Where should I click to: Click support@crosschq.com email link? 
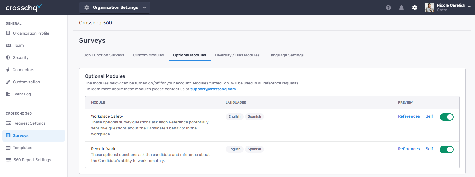point(213,89)
